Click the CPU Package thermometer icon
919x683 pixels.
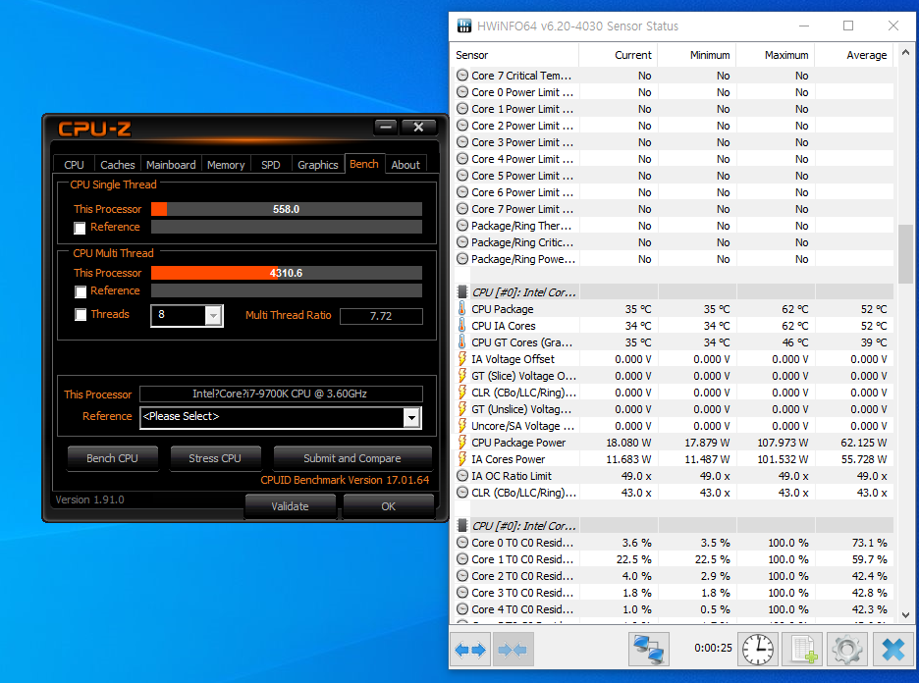(x=461, y=309)
